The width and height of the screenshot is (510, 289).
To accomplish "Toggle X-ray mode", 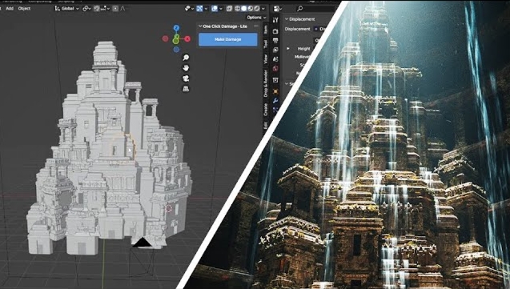I will pyautogui.click(x=229, y=9).
